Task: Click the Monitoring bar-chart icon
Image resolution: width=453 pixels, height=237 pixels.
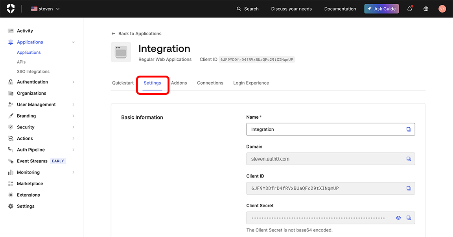Action: pyautogui.click(x=11, y=172)
